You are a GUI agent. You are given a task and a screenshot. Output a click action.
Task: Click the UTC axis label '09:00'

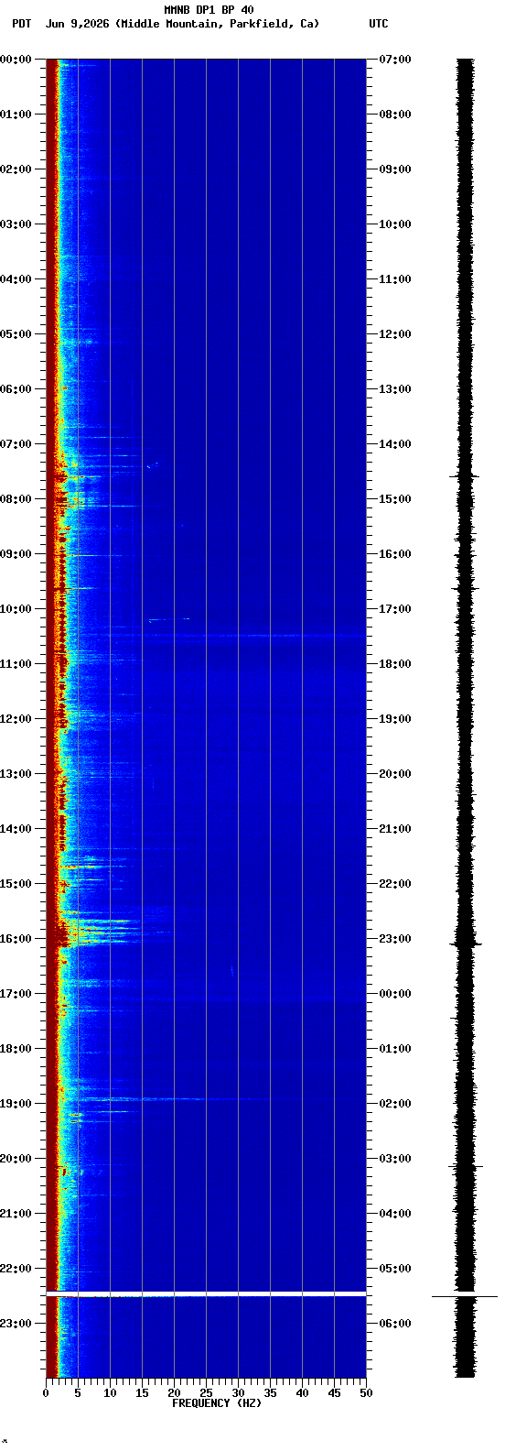coord(395,169)
